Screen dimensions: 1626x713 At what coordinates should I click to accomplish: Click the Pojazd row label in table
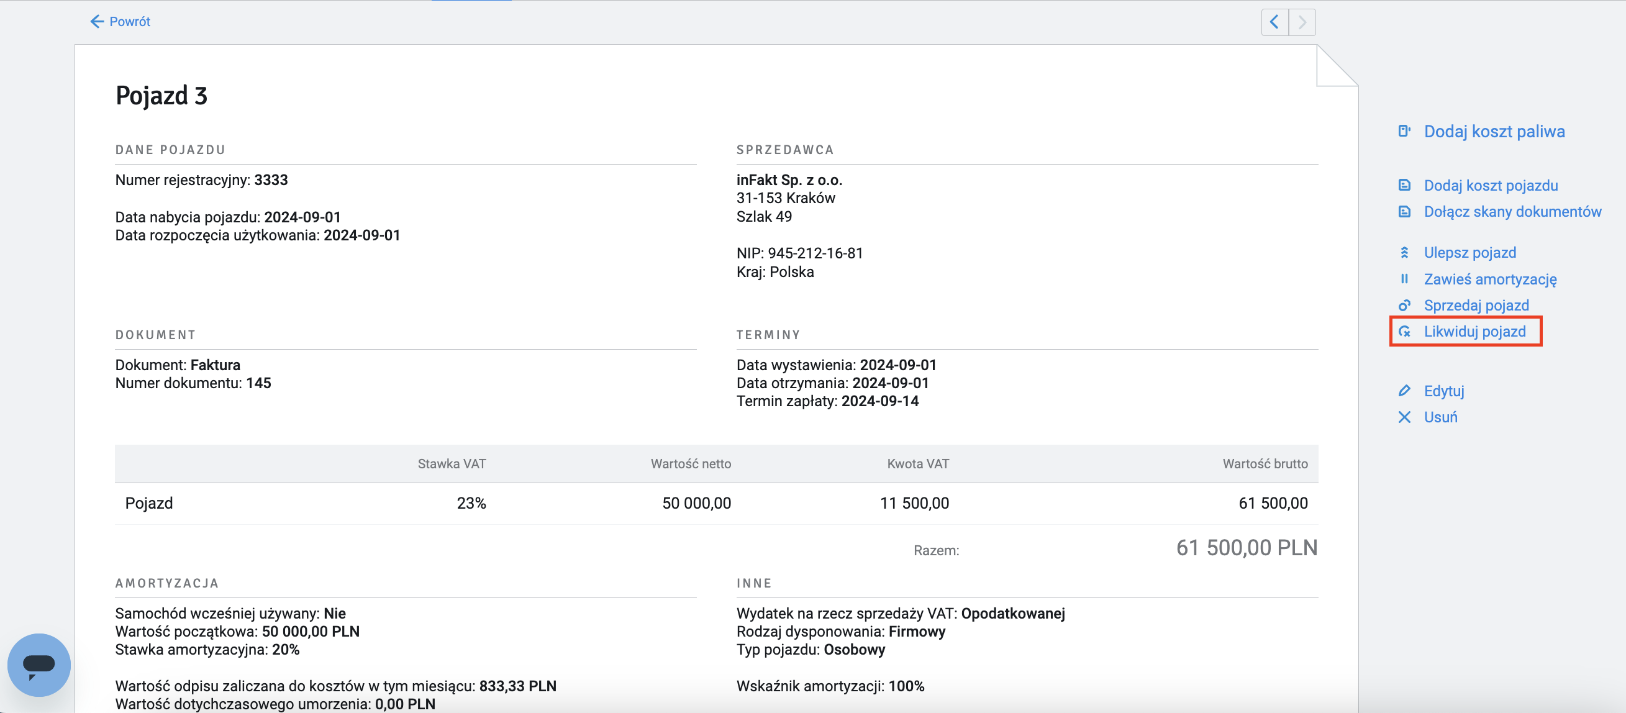(149, 504)
